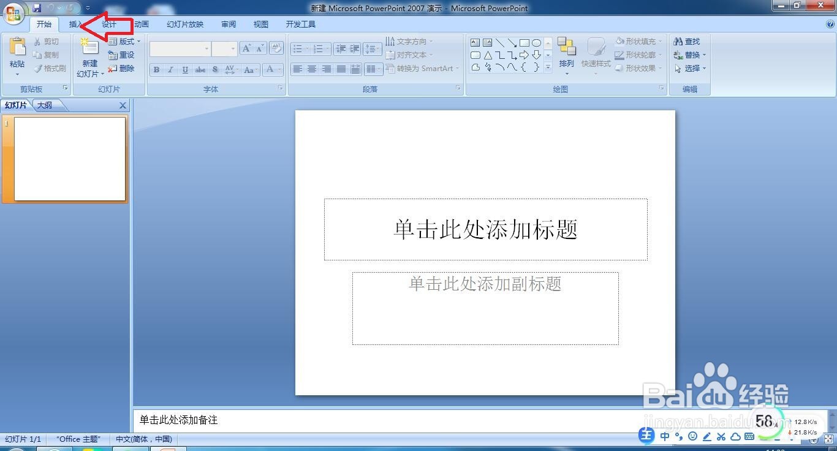Switch to the Review (审阅) tab
The height and width of the screenshot is (451, 837).
pyautogui.click(x=229, y=25)
